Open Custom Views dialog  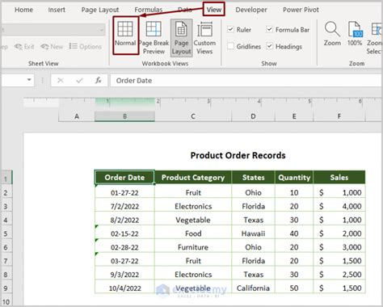coord(204,38)
